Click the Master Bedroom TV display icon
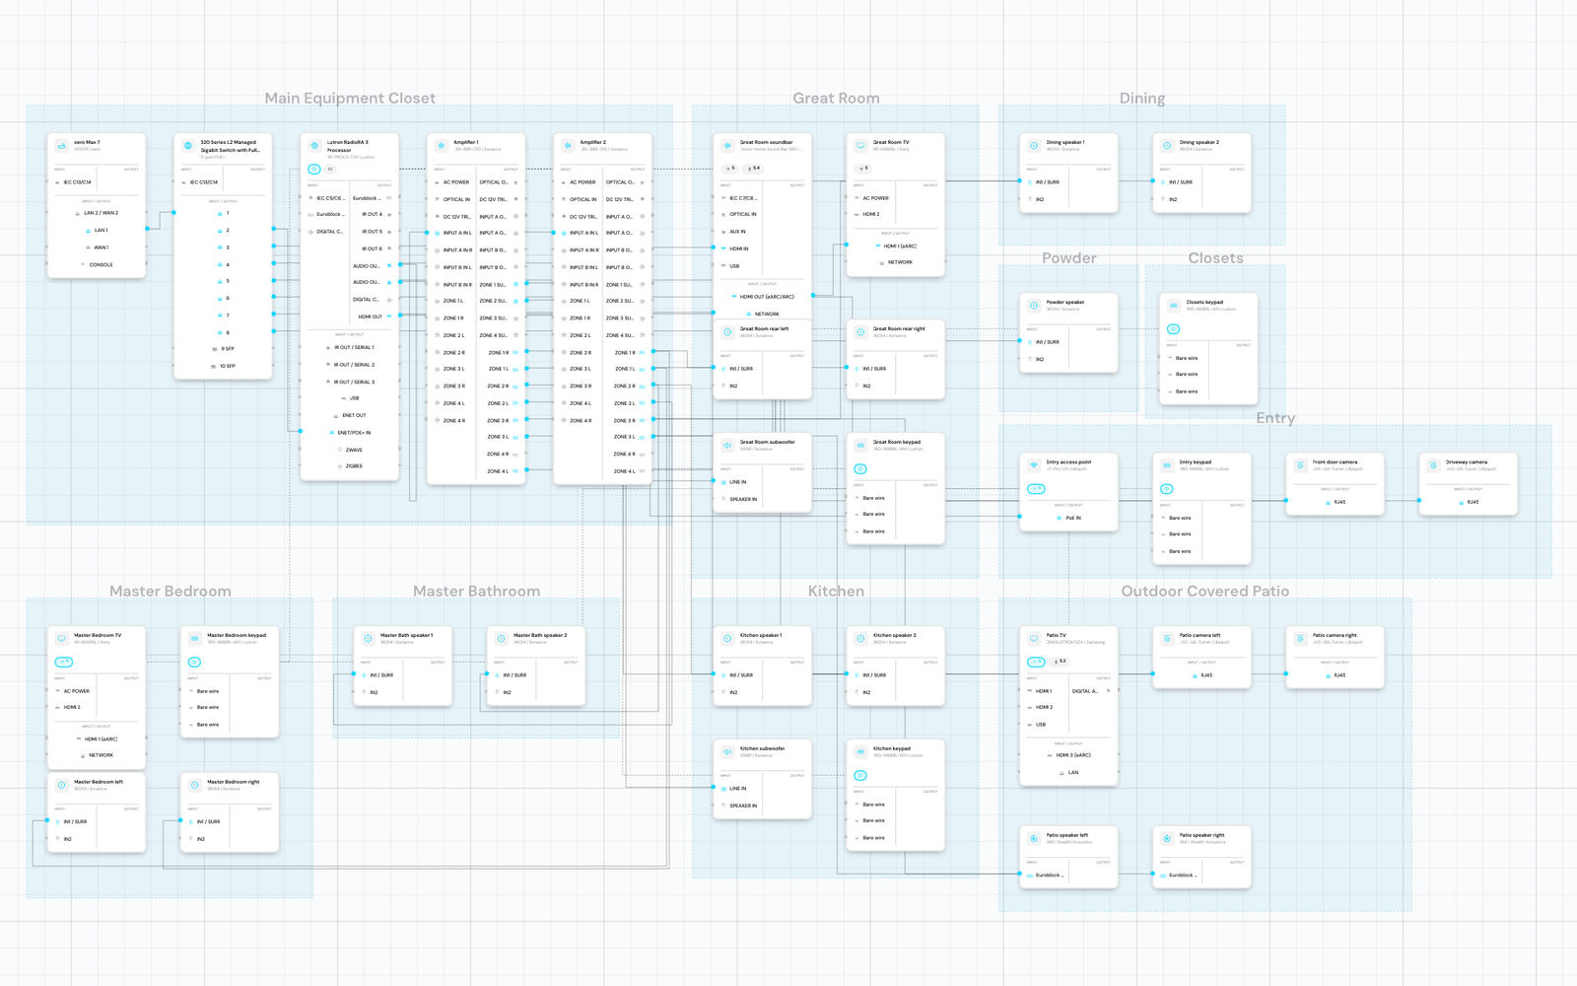1577x986 pixels. point(61,639)
